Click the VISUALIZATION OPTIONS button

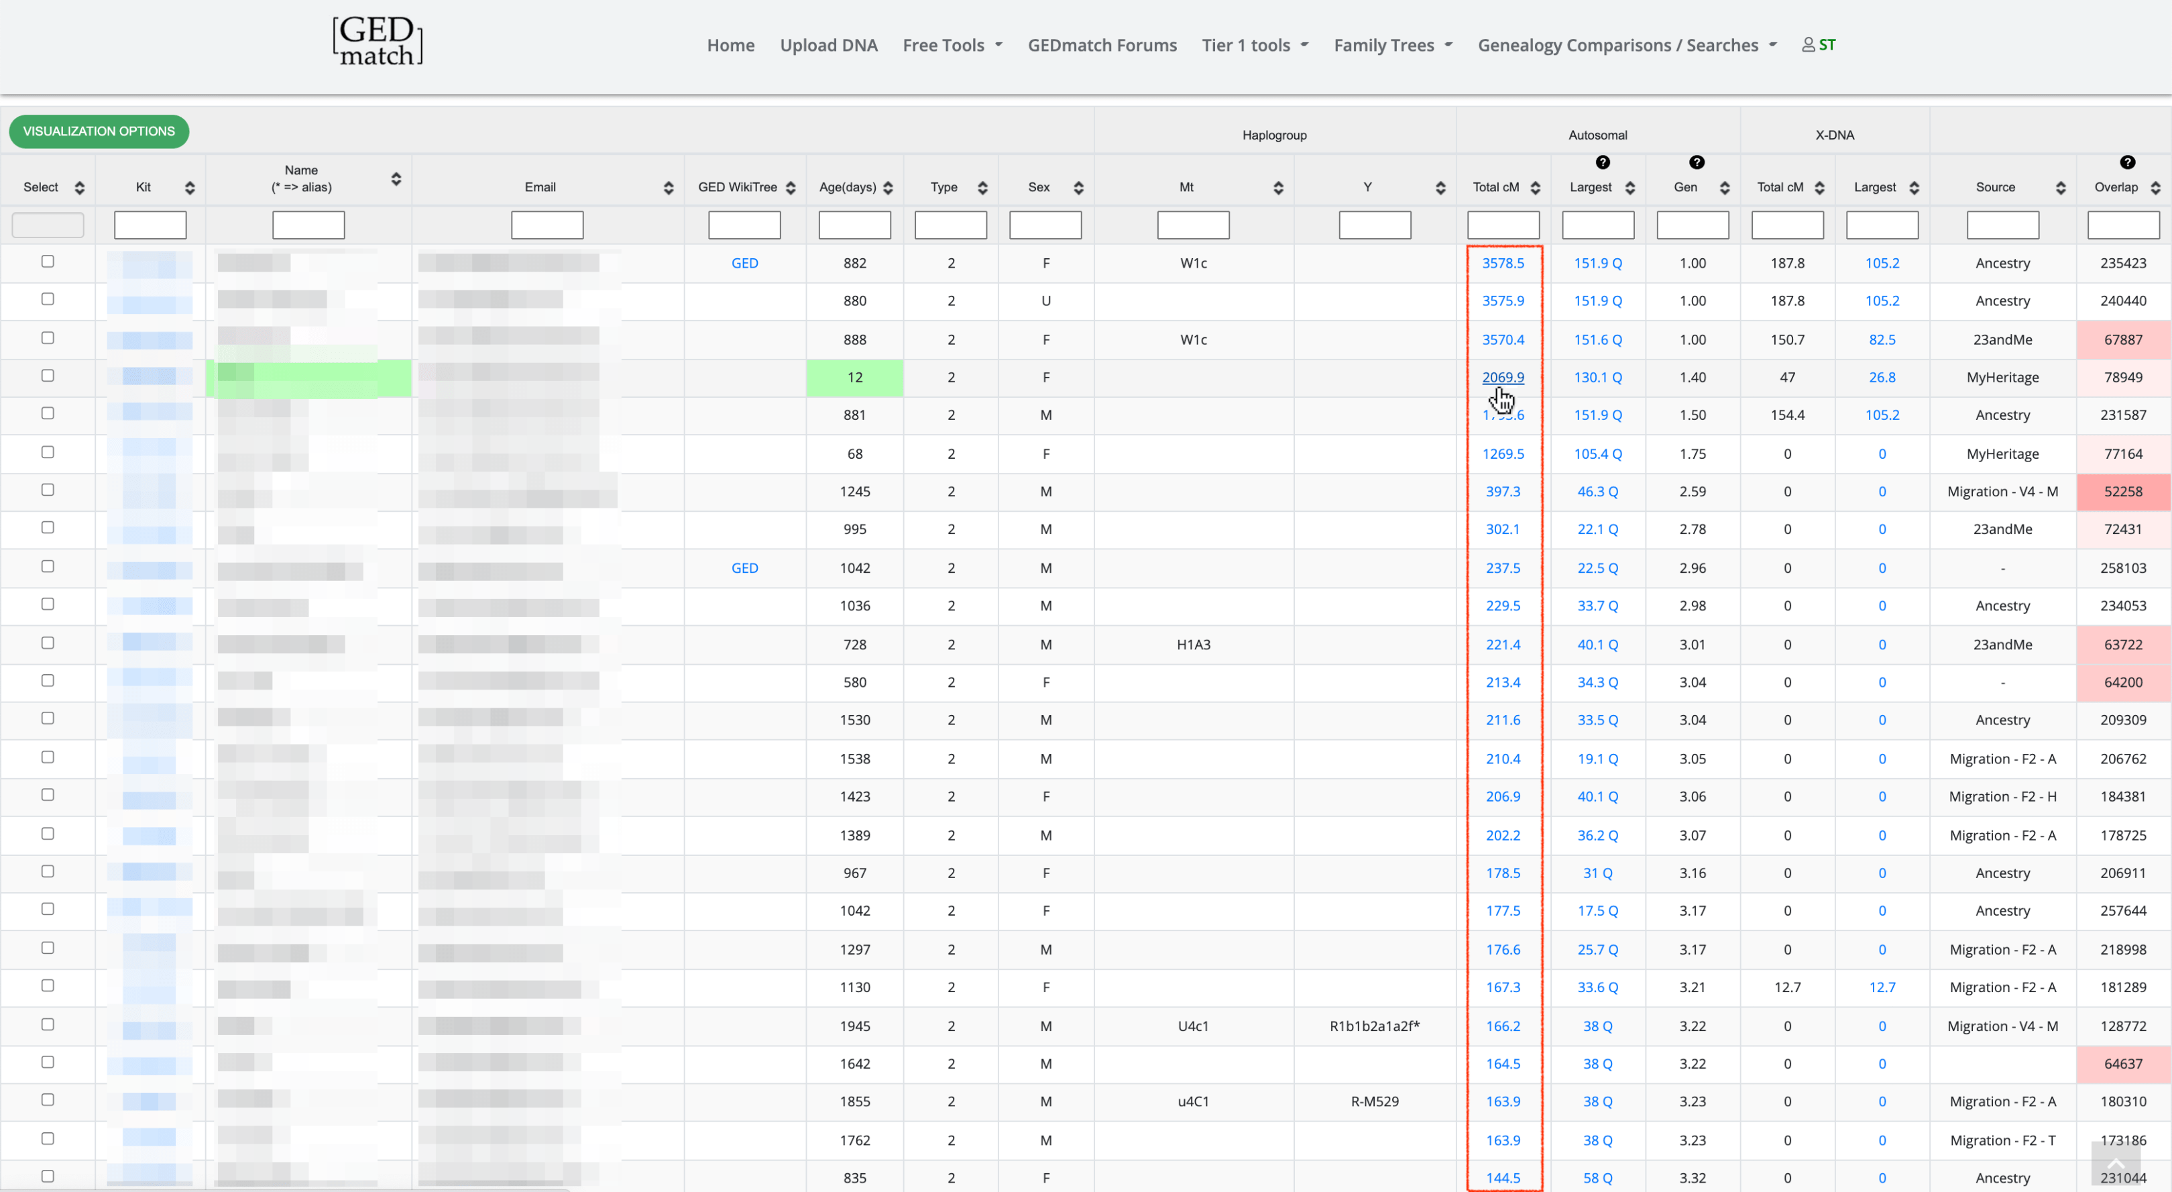[99, 131]
